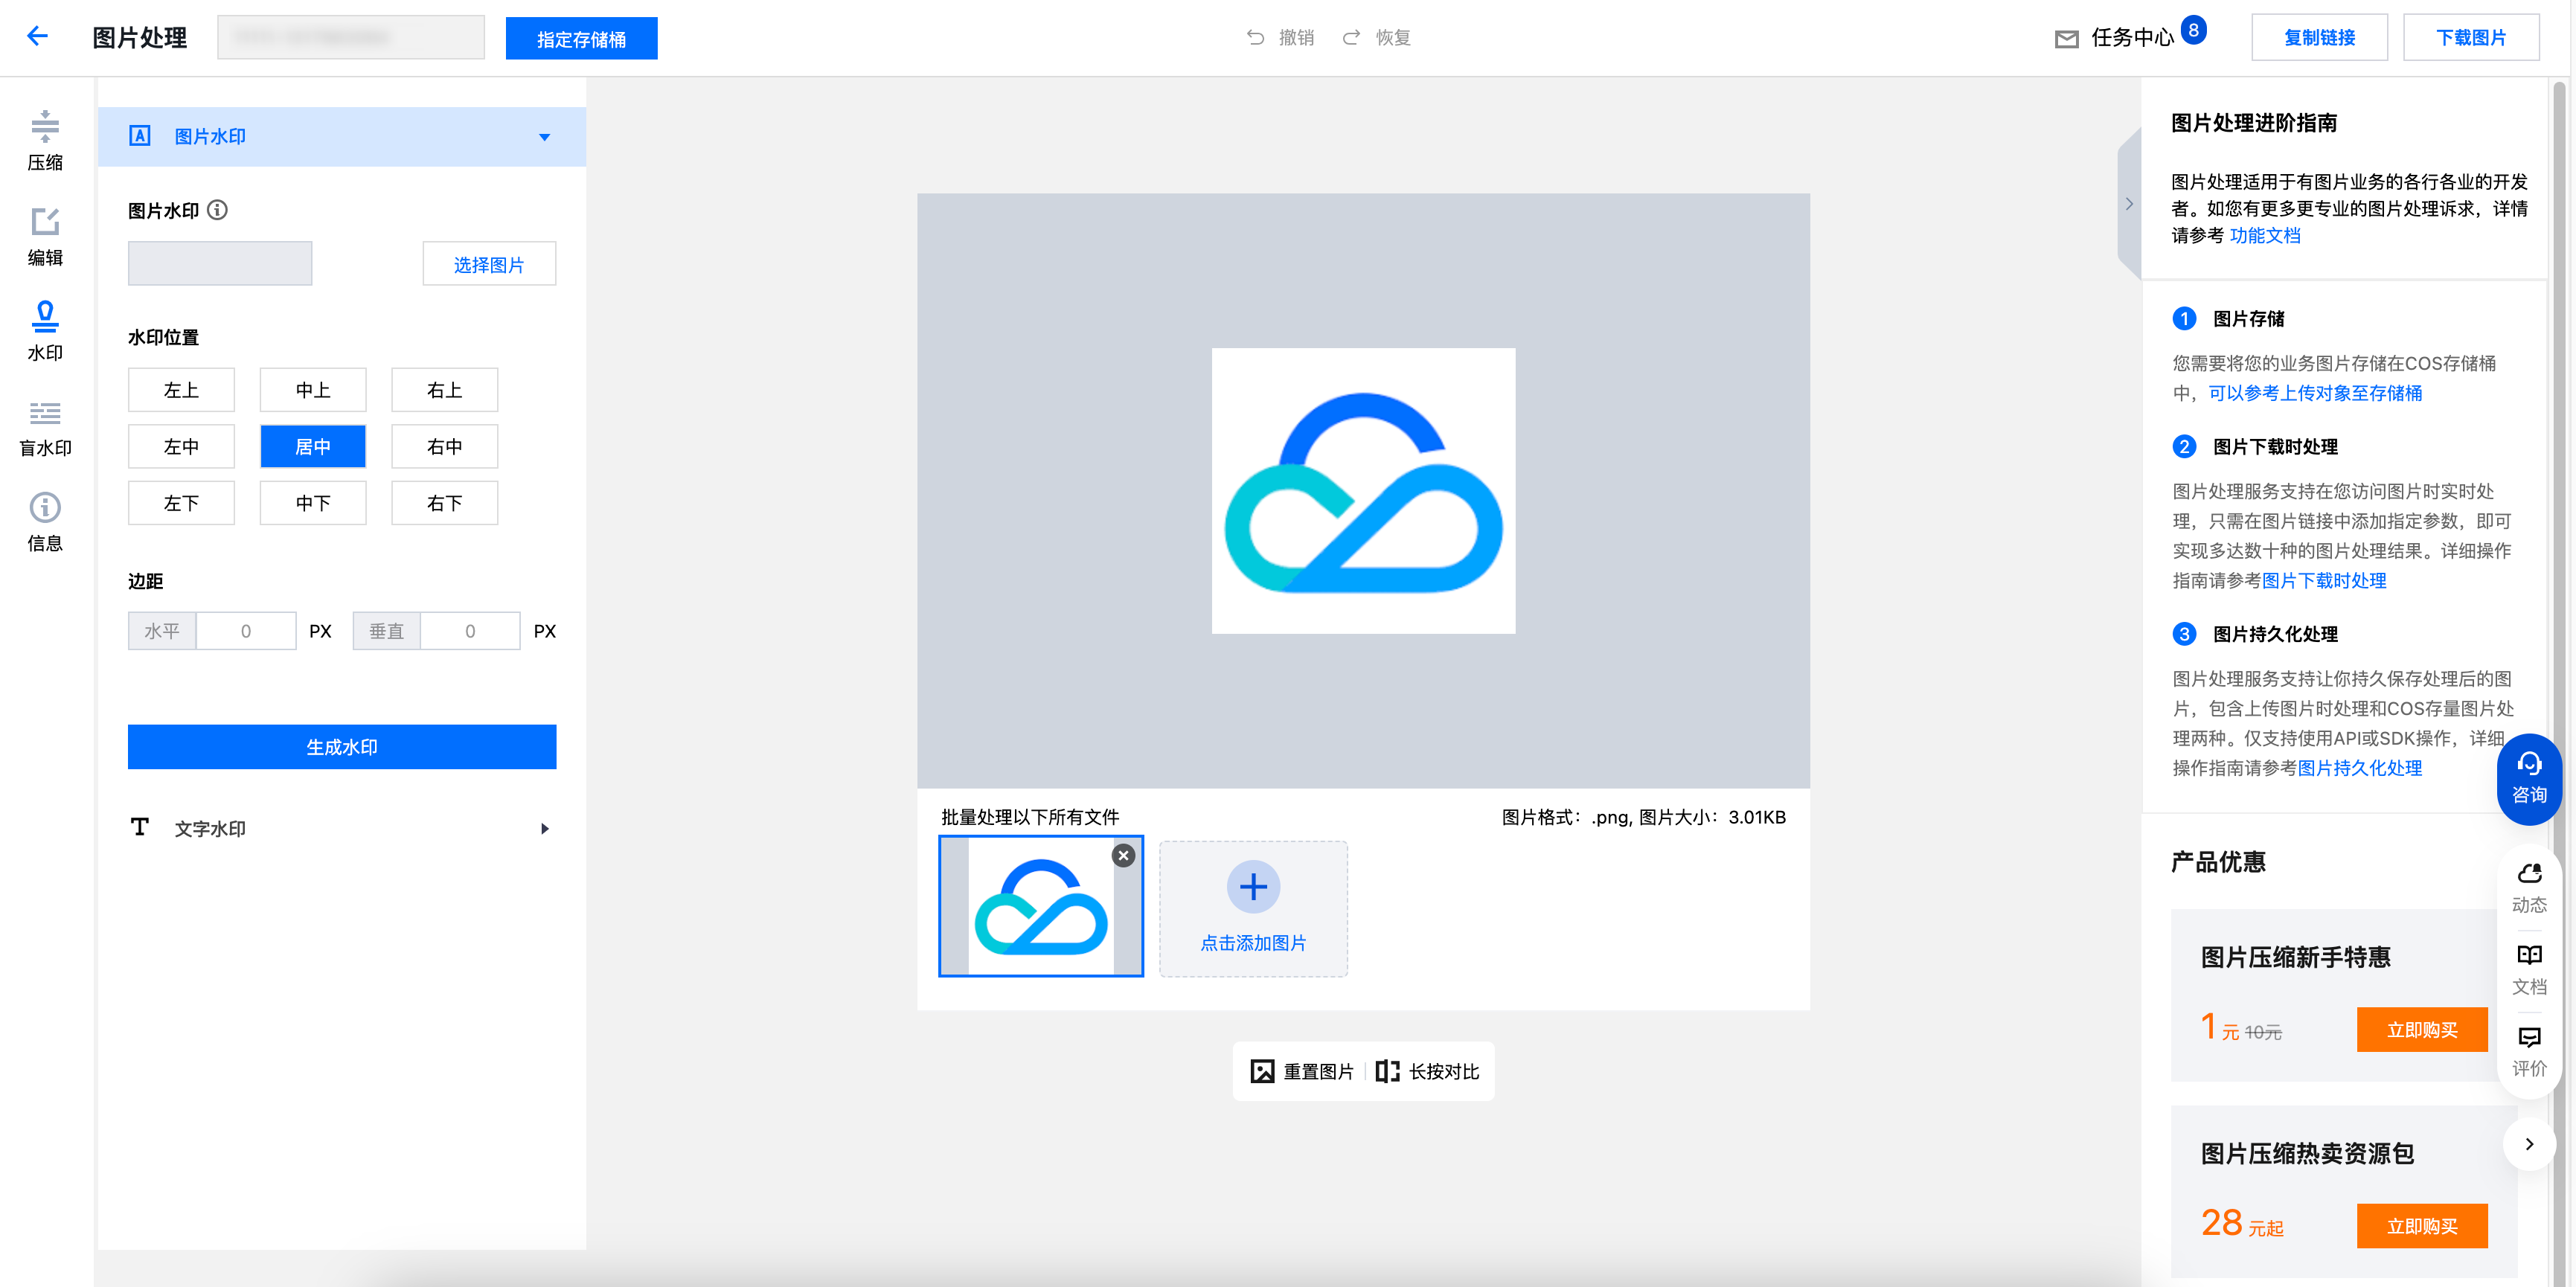This screenshot has width=2576, height=1287.
Task: Click the watermark image name field
Action: pyautogui.click(x=220, y=263)
